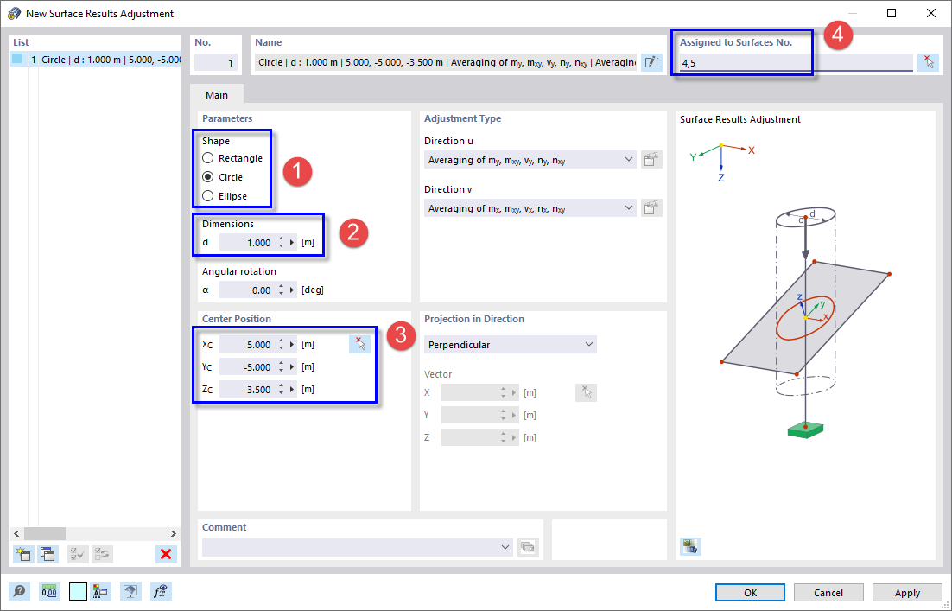Open display properties with the fx icon

pos(160,591)
